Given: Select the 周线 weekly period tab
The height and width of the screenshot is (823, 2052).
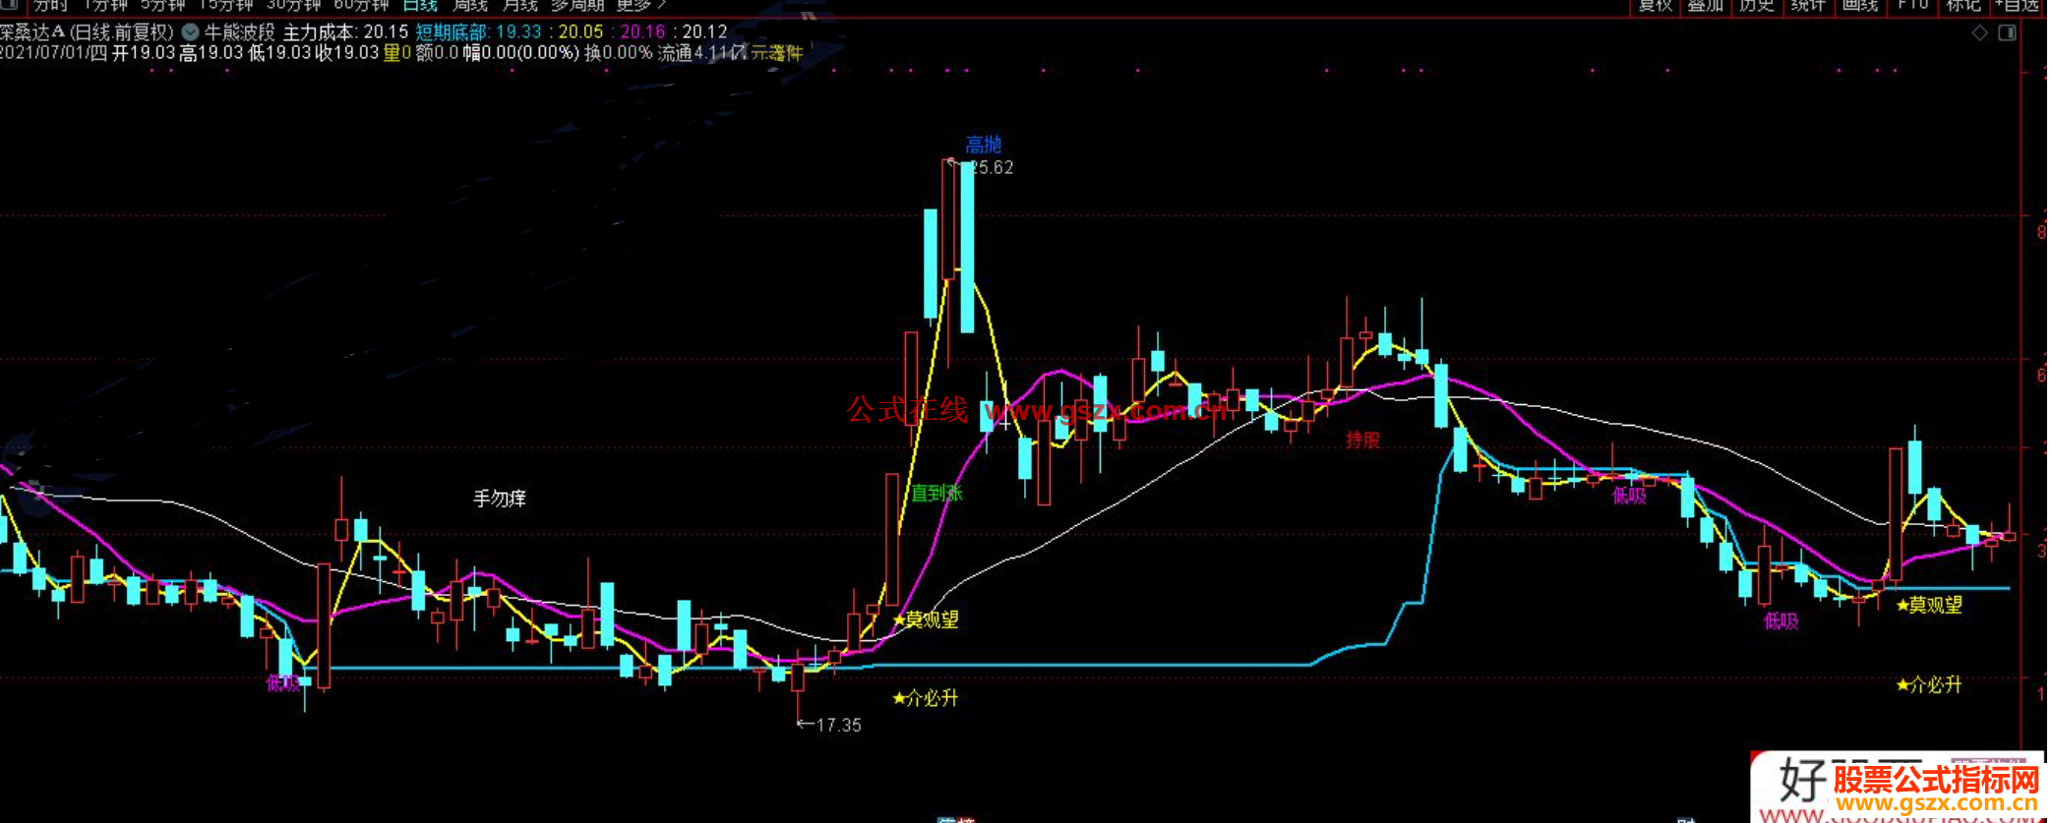Looking at the screenshot, I should (x=470, y=5).
